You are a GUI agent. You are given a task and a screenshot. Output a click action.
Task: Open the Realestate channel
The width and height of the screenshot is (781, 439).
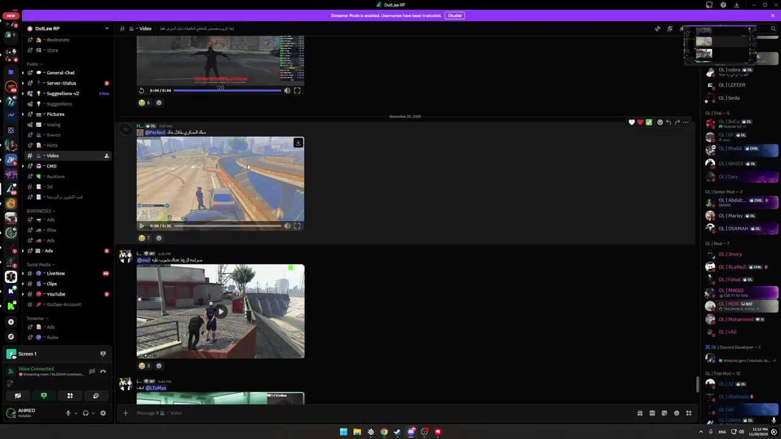pos(67,40)
